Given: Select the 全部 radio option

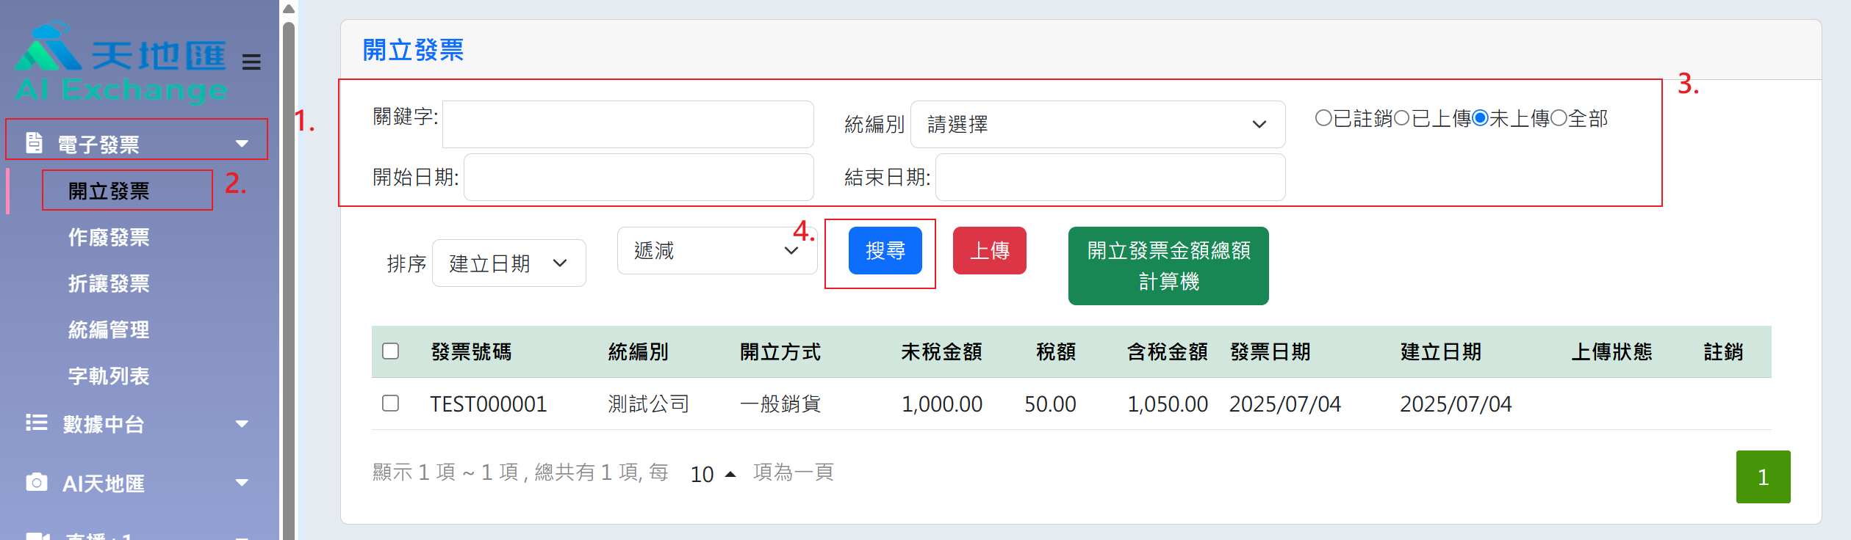Looking at the screenshot, I should pyautogui.click(x=1558, y=118).
